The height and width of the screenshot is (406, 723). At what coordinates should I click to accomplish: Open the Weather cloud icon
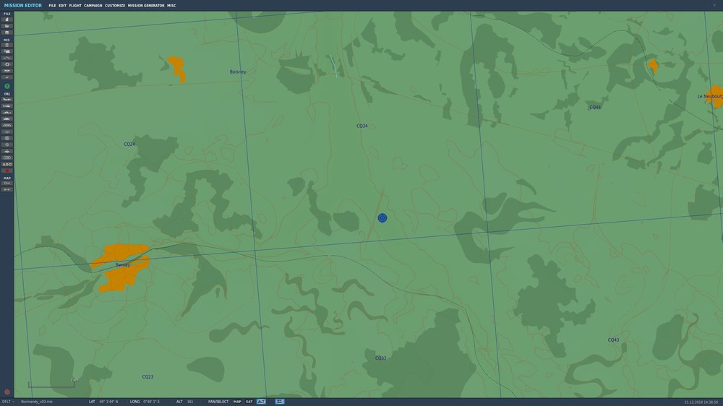[7, 51]
